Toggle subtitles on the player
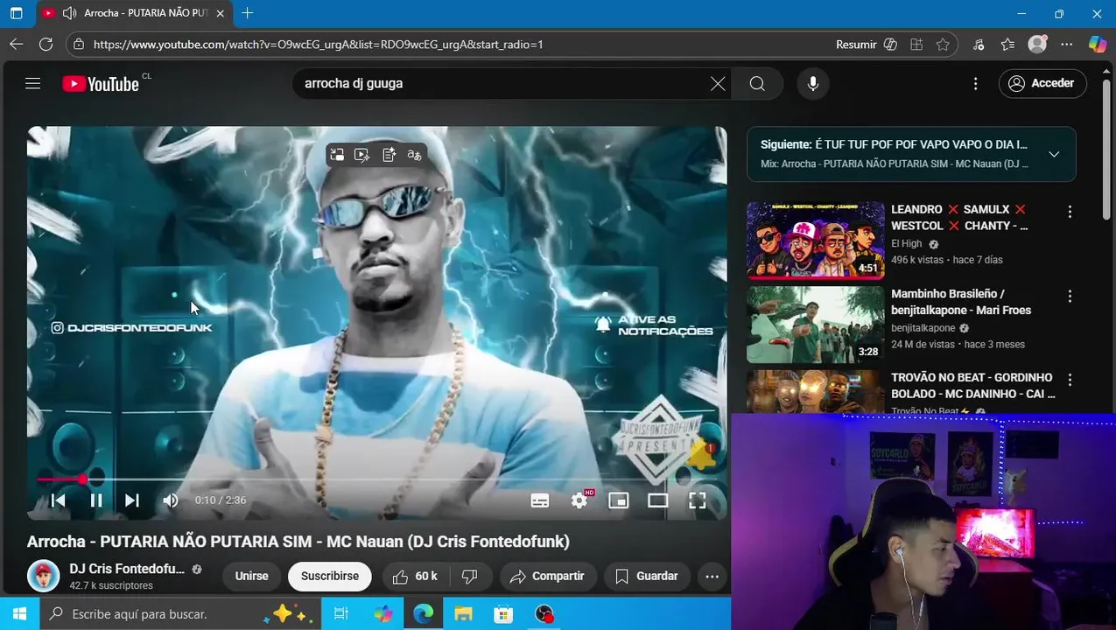Viewport: 1116px width, 630px height. [540, 500]
